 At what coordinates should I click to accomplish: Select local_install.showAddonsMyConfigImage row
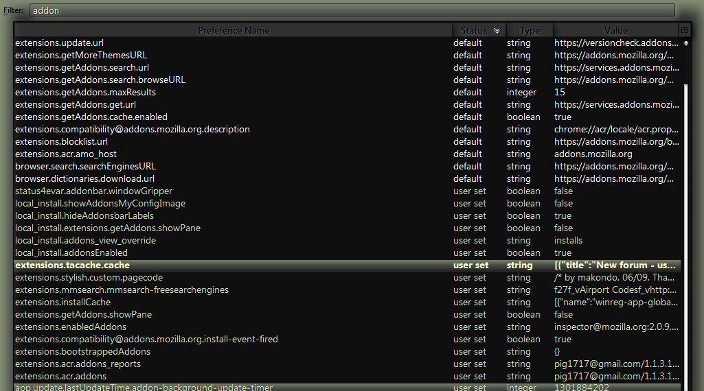coord(348,203)
